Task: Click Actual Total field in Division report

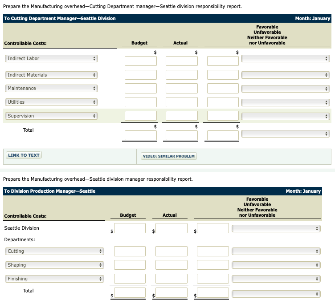Action: coord(172,293)
